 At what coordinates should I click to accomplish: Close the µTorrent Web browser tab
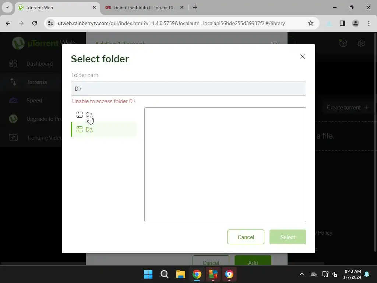tap(94, 8)
